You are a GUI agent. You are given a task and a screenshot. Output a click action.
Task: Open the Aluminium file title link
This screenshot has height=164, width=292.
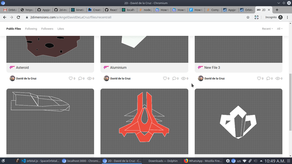click(x=118, y=68)
